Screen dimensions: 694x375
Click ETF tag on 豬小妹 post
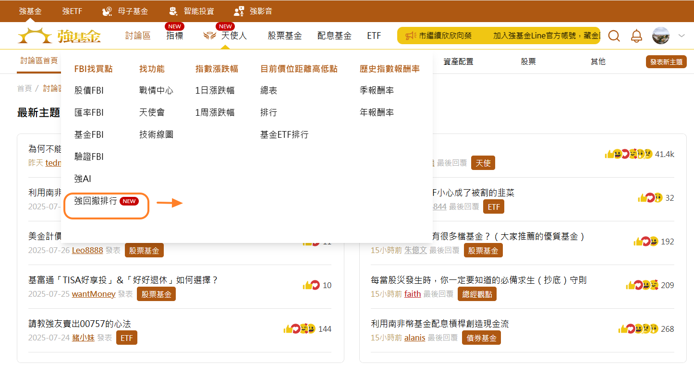pyautogui.click(x=126, y=338)
